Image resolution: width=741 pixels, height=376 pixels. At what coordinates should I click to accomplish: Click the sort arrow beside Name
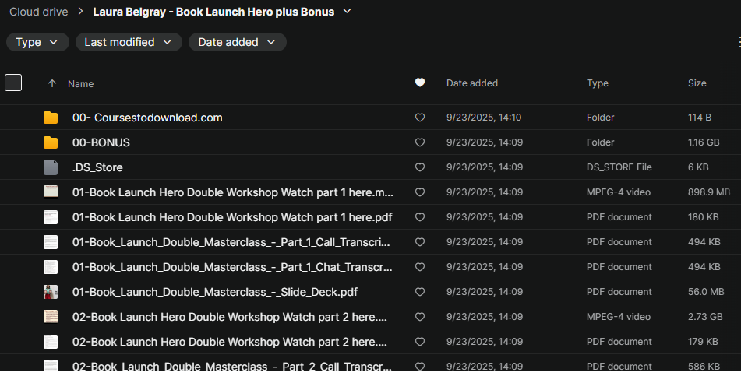pos(52,83)
